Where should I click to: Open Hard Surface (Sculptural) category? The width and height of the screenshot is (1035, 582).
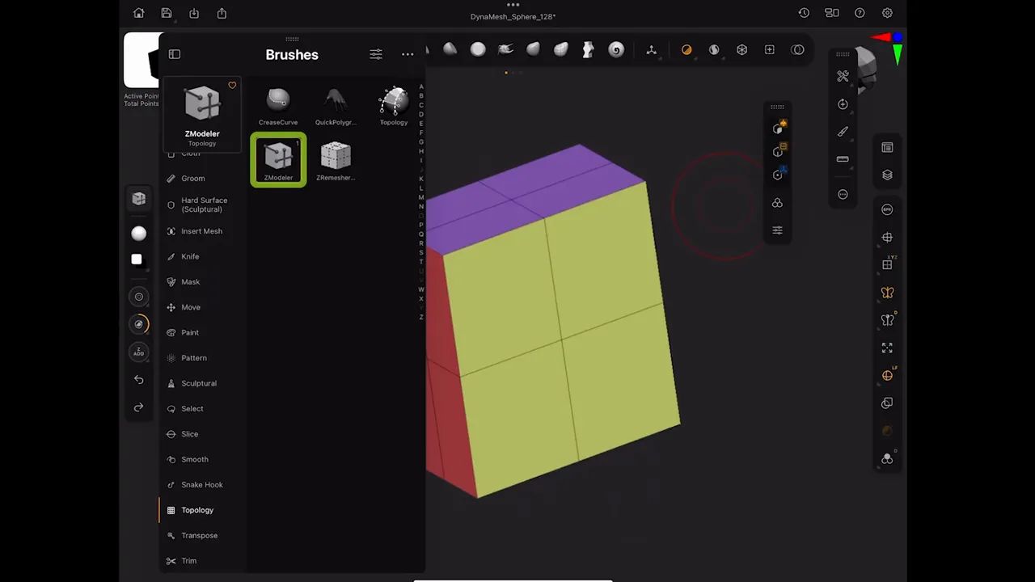tap(203, 205)
